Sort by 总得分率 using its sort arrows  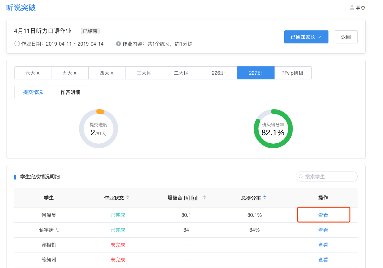264,198
